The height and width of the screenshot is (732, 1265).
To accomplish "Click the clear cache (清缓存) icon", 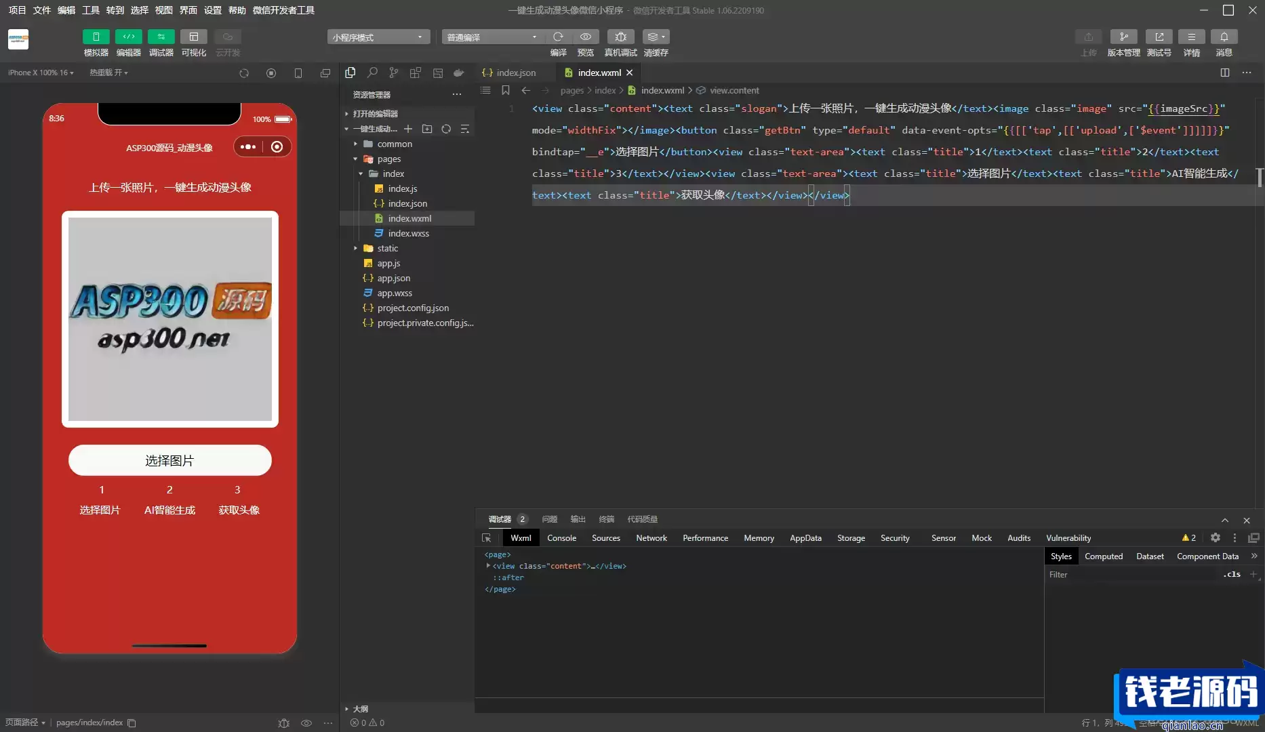I will (x=656, y=37).
